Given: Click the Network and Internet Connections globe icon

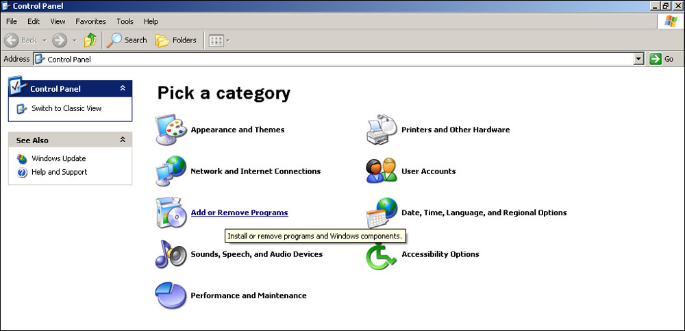Looking at the screenshot, I should coord(170,171).
